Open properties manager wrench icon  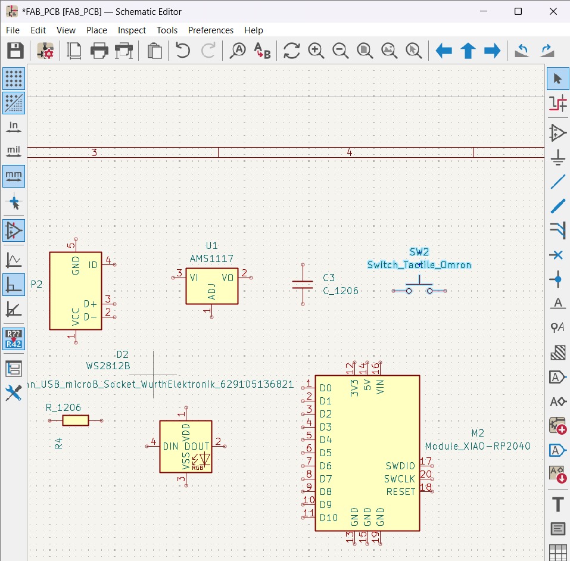click(x=14, y=393)
